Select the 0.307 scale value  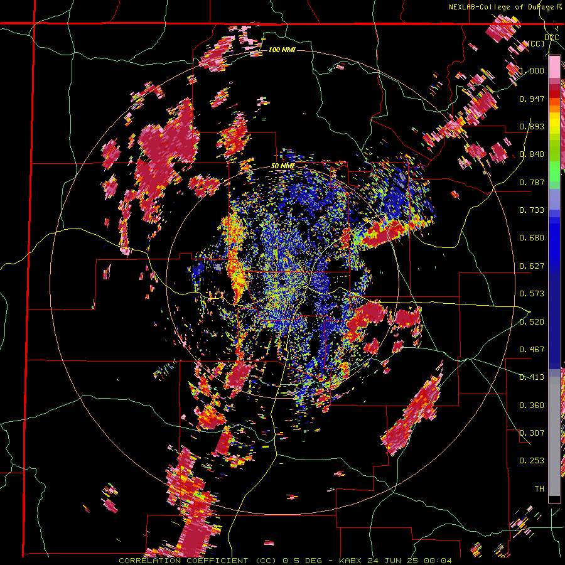coord(532,433)
